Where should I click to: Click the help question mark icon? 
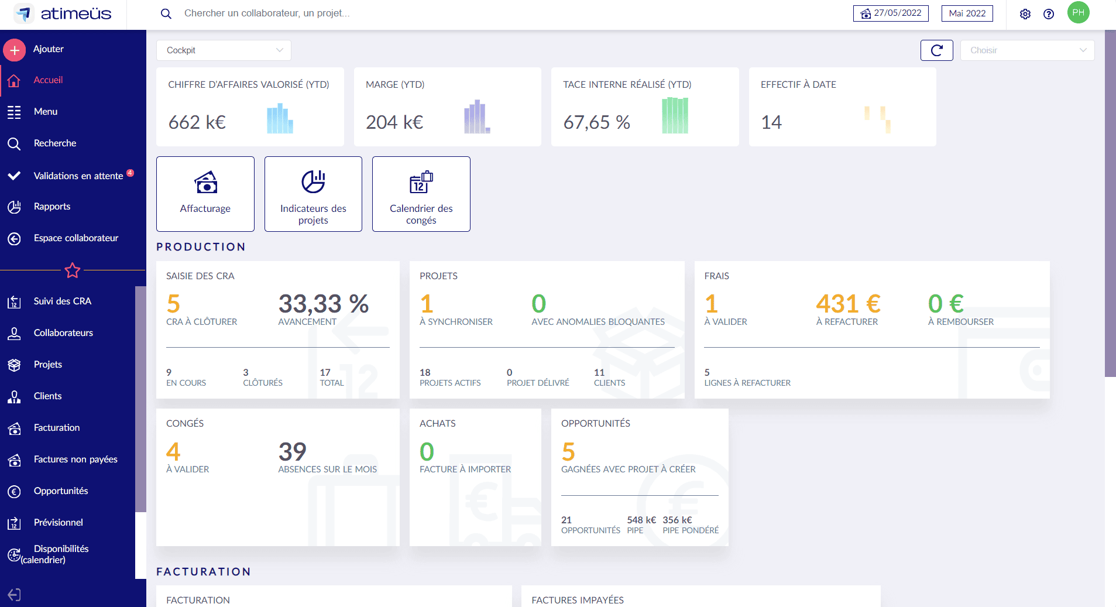(1048, 14)
